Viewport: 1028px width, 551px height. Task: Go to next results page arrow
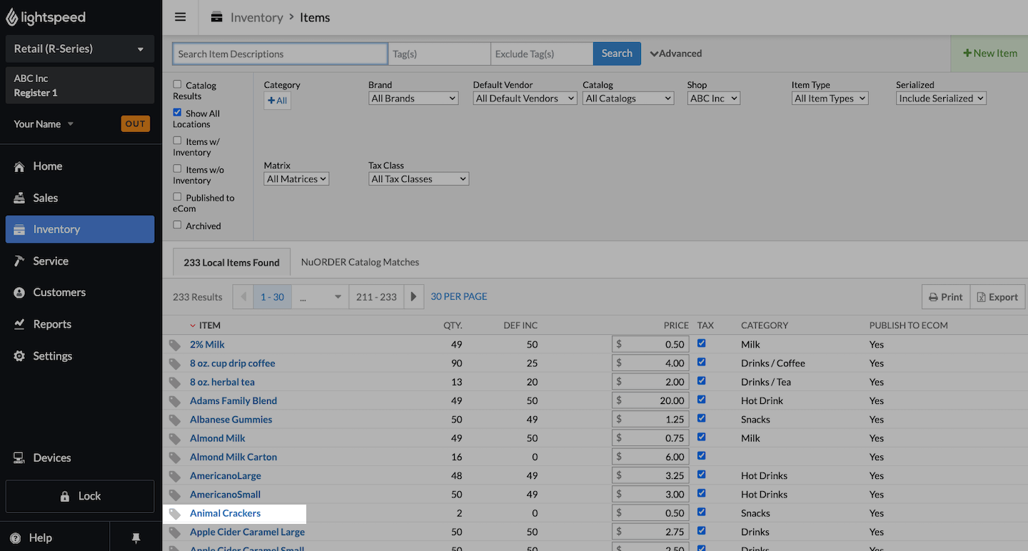tap(414, 297)
